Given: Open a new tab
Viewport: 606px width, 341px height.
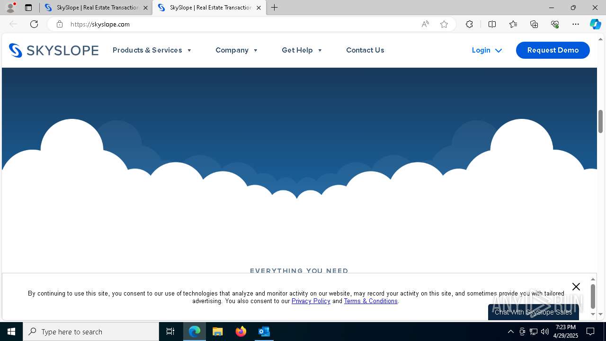Looking at the screenshot, I should coord(275,8).
